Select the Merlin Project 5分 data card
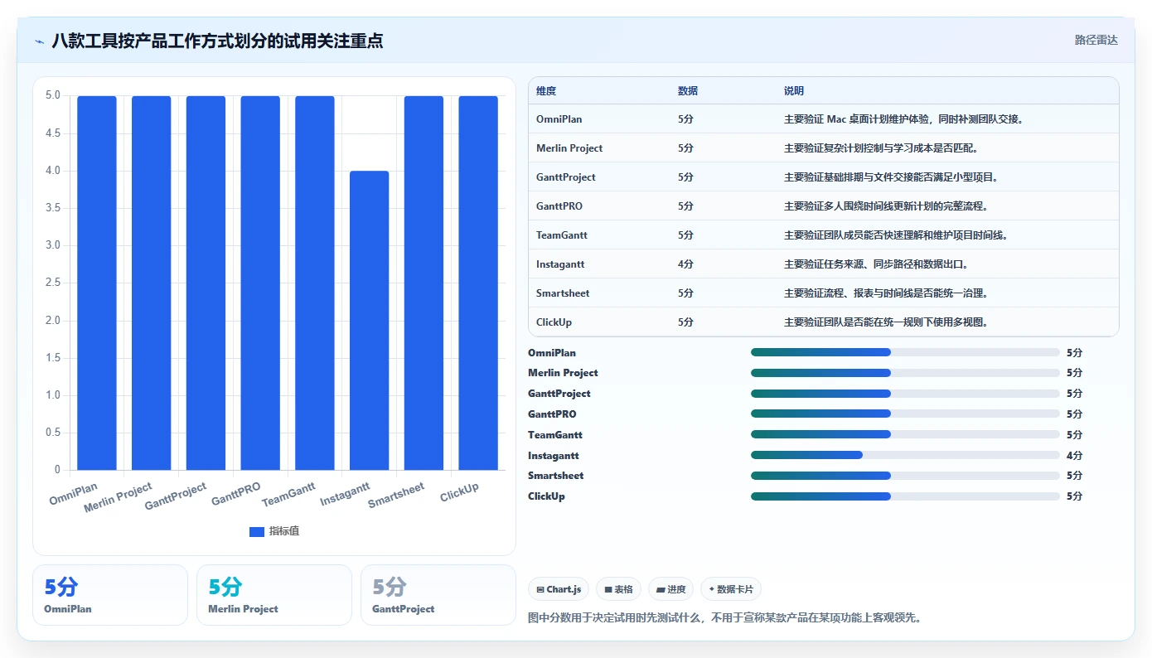Viewport: 1152px width, 658px height. coord(274,595)
